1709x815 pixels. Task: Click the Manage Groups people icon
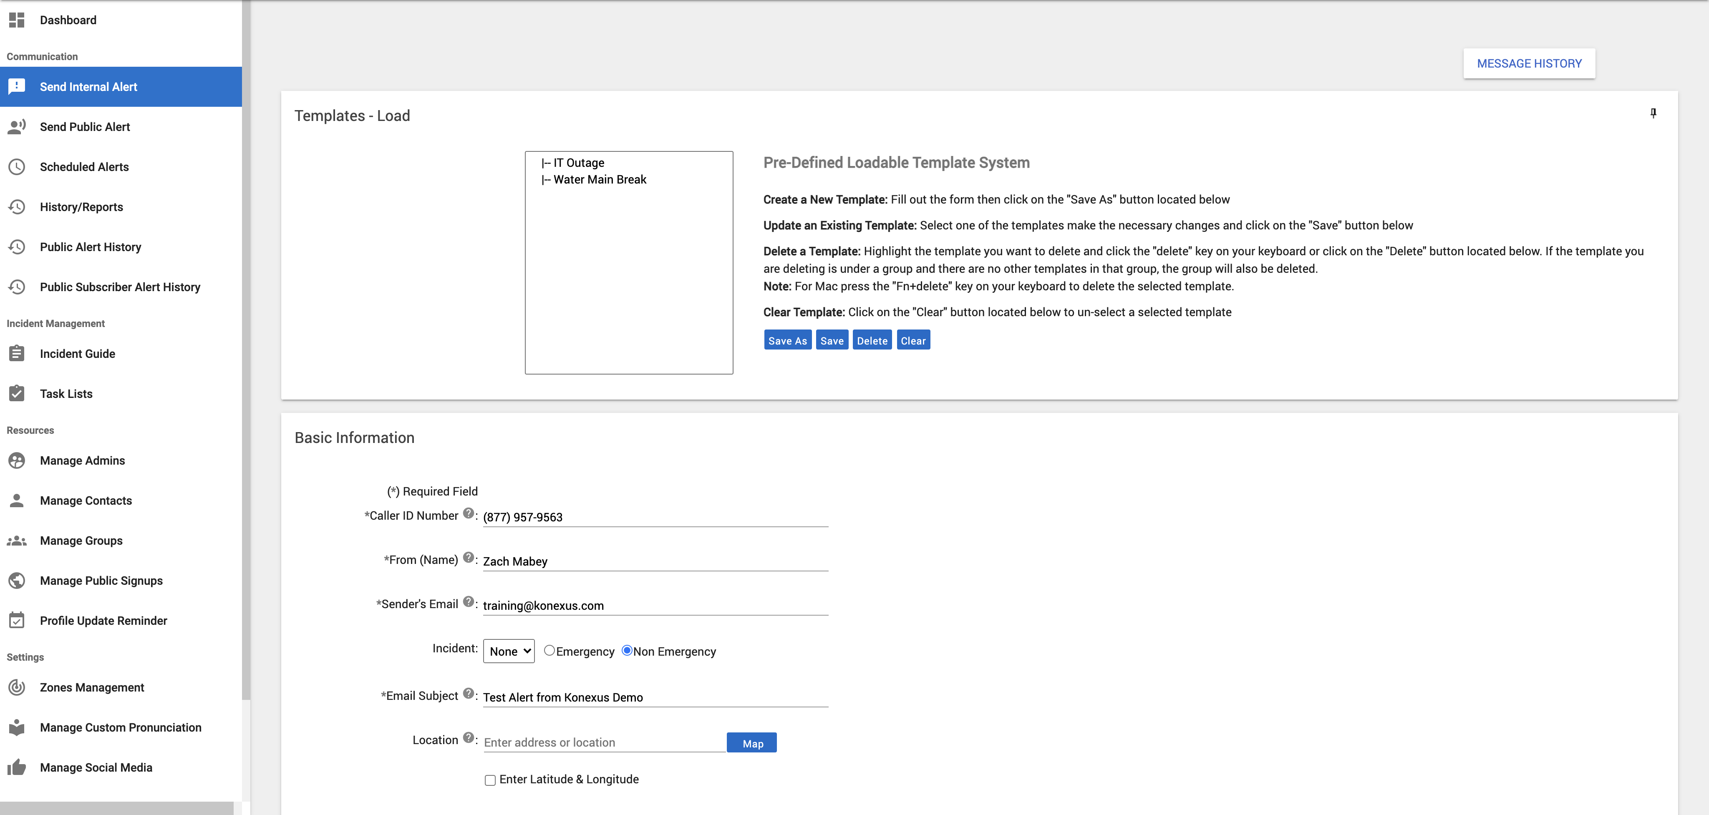pos(17,541)
